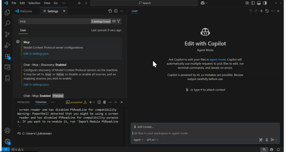Open Settings (JSON) file icon

tap(110, 11)
